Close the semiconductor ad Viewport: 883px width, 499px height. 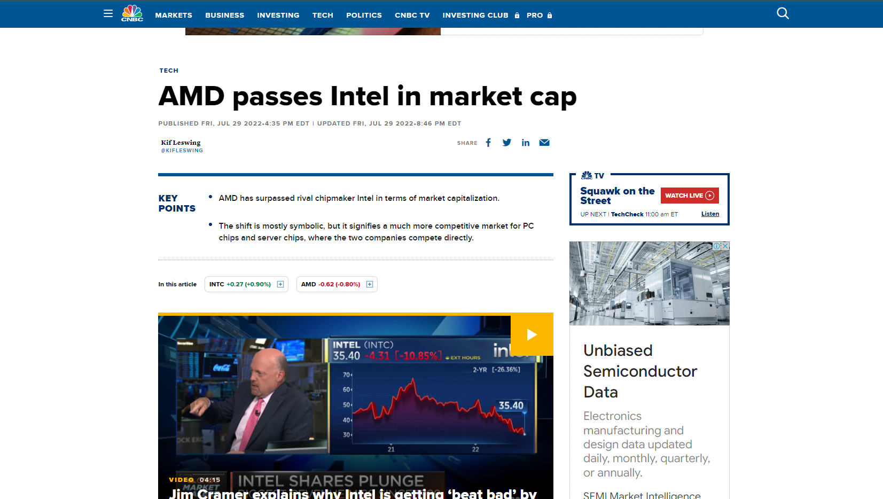pos(725,246)
